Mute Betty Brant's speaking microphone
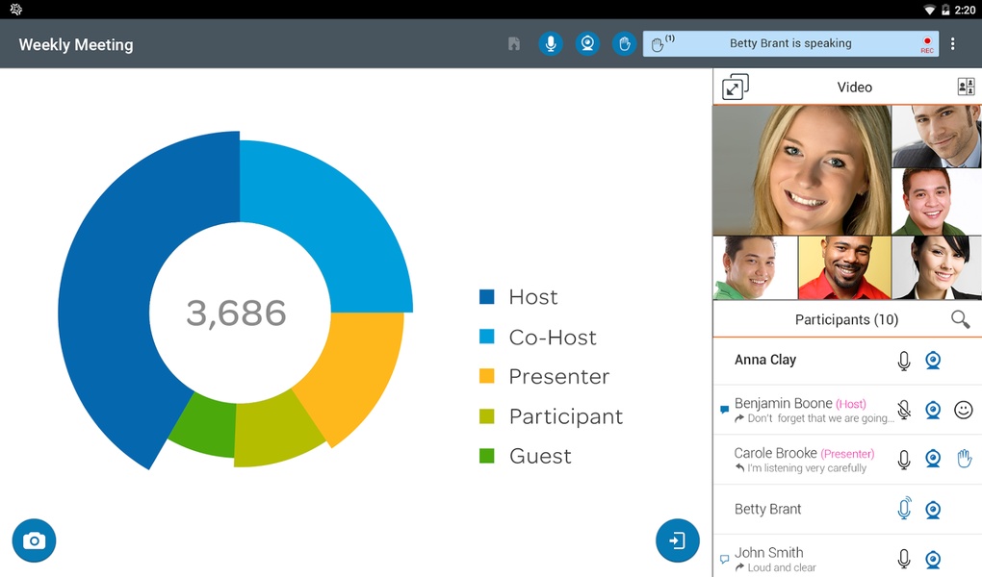 (904, 508)
